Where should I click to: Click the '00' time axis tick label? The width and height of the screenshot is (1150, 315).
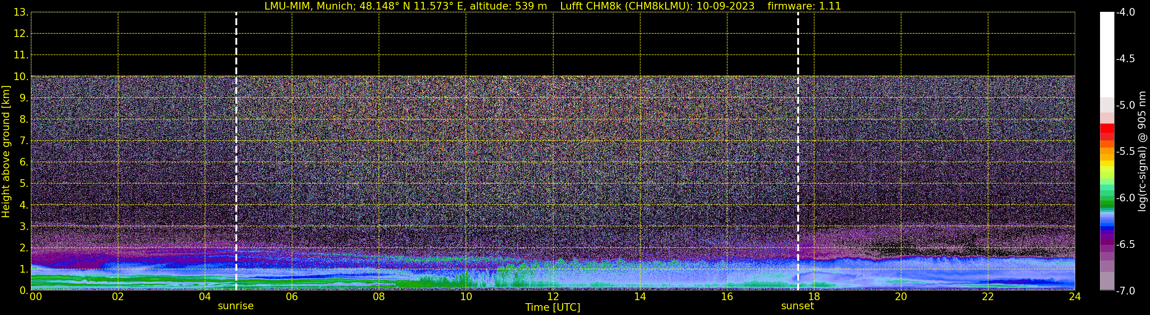(x=36, y=297)
